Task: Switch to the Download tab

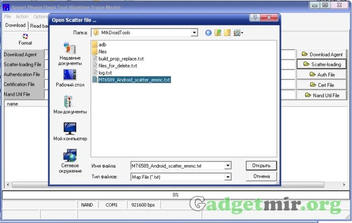Action: click(x=15, y=25)
